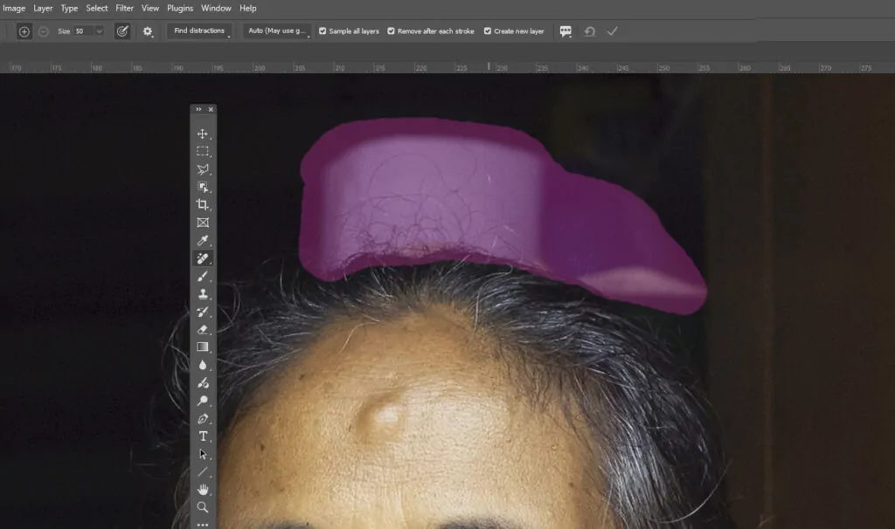Toggle the Create new layer checkbox

pos(488,31)
